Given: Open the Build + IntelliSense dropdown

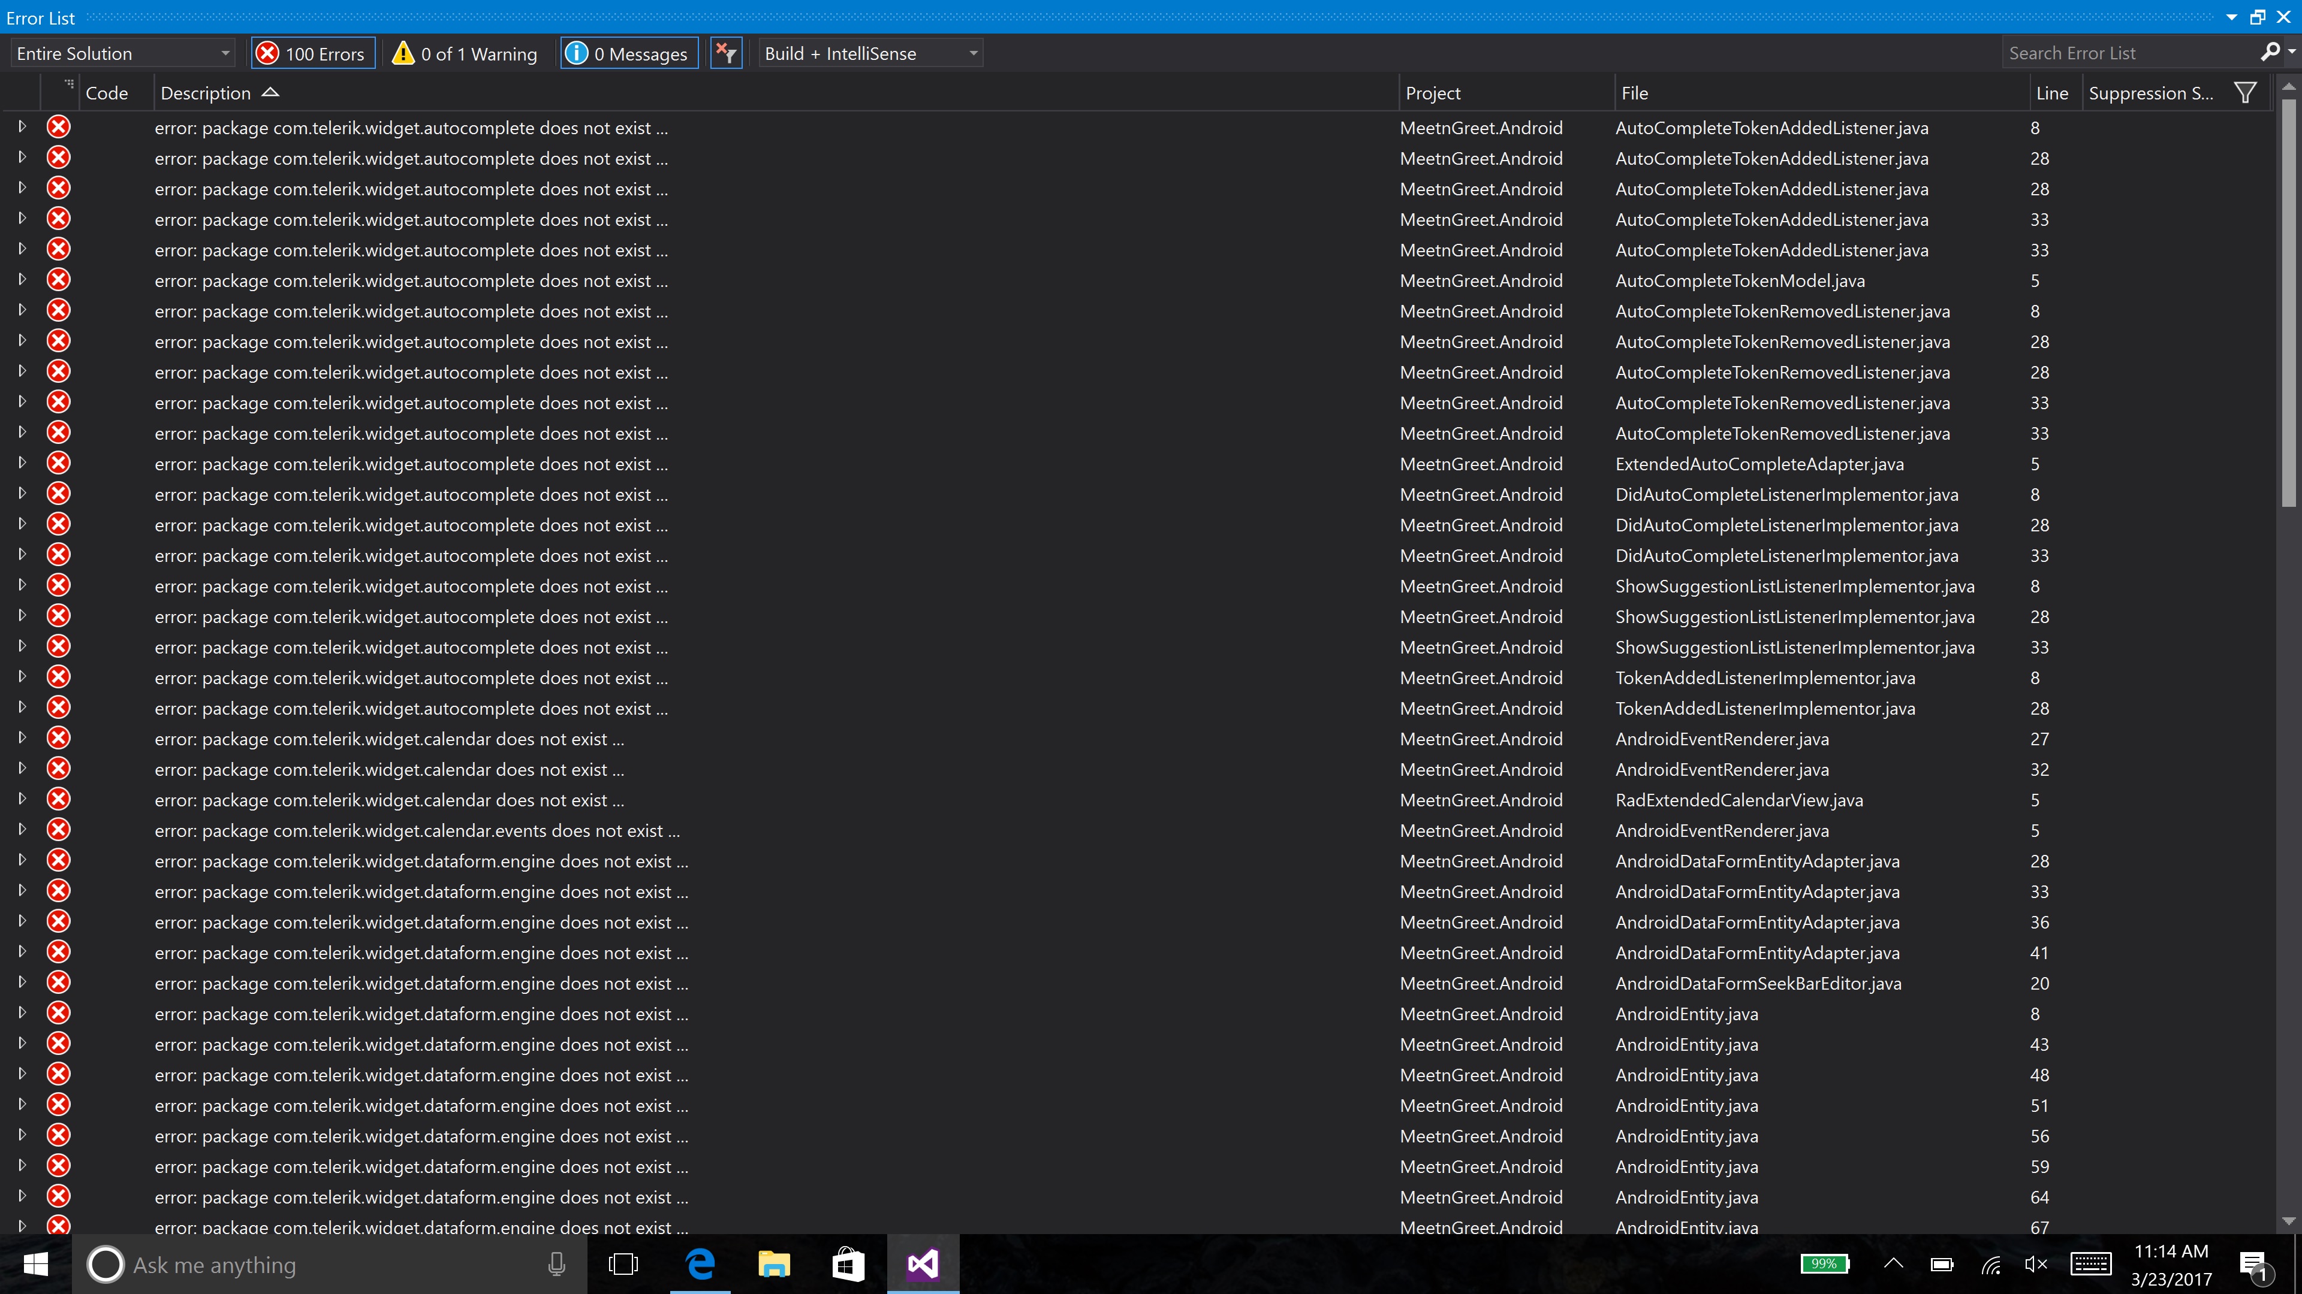Looking at the screenshot, I should pos(870,53).
